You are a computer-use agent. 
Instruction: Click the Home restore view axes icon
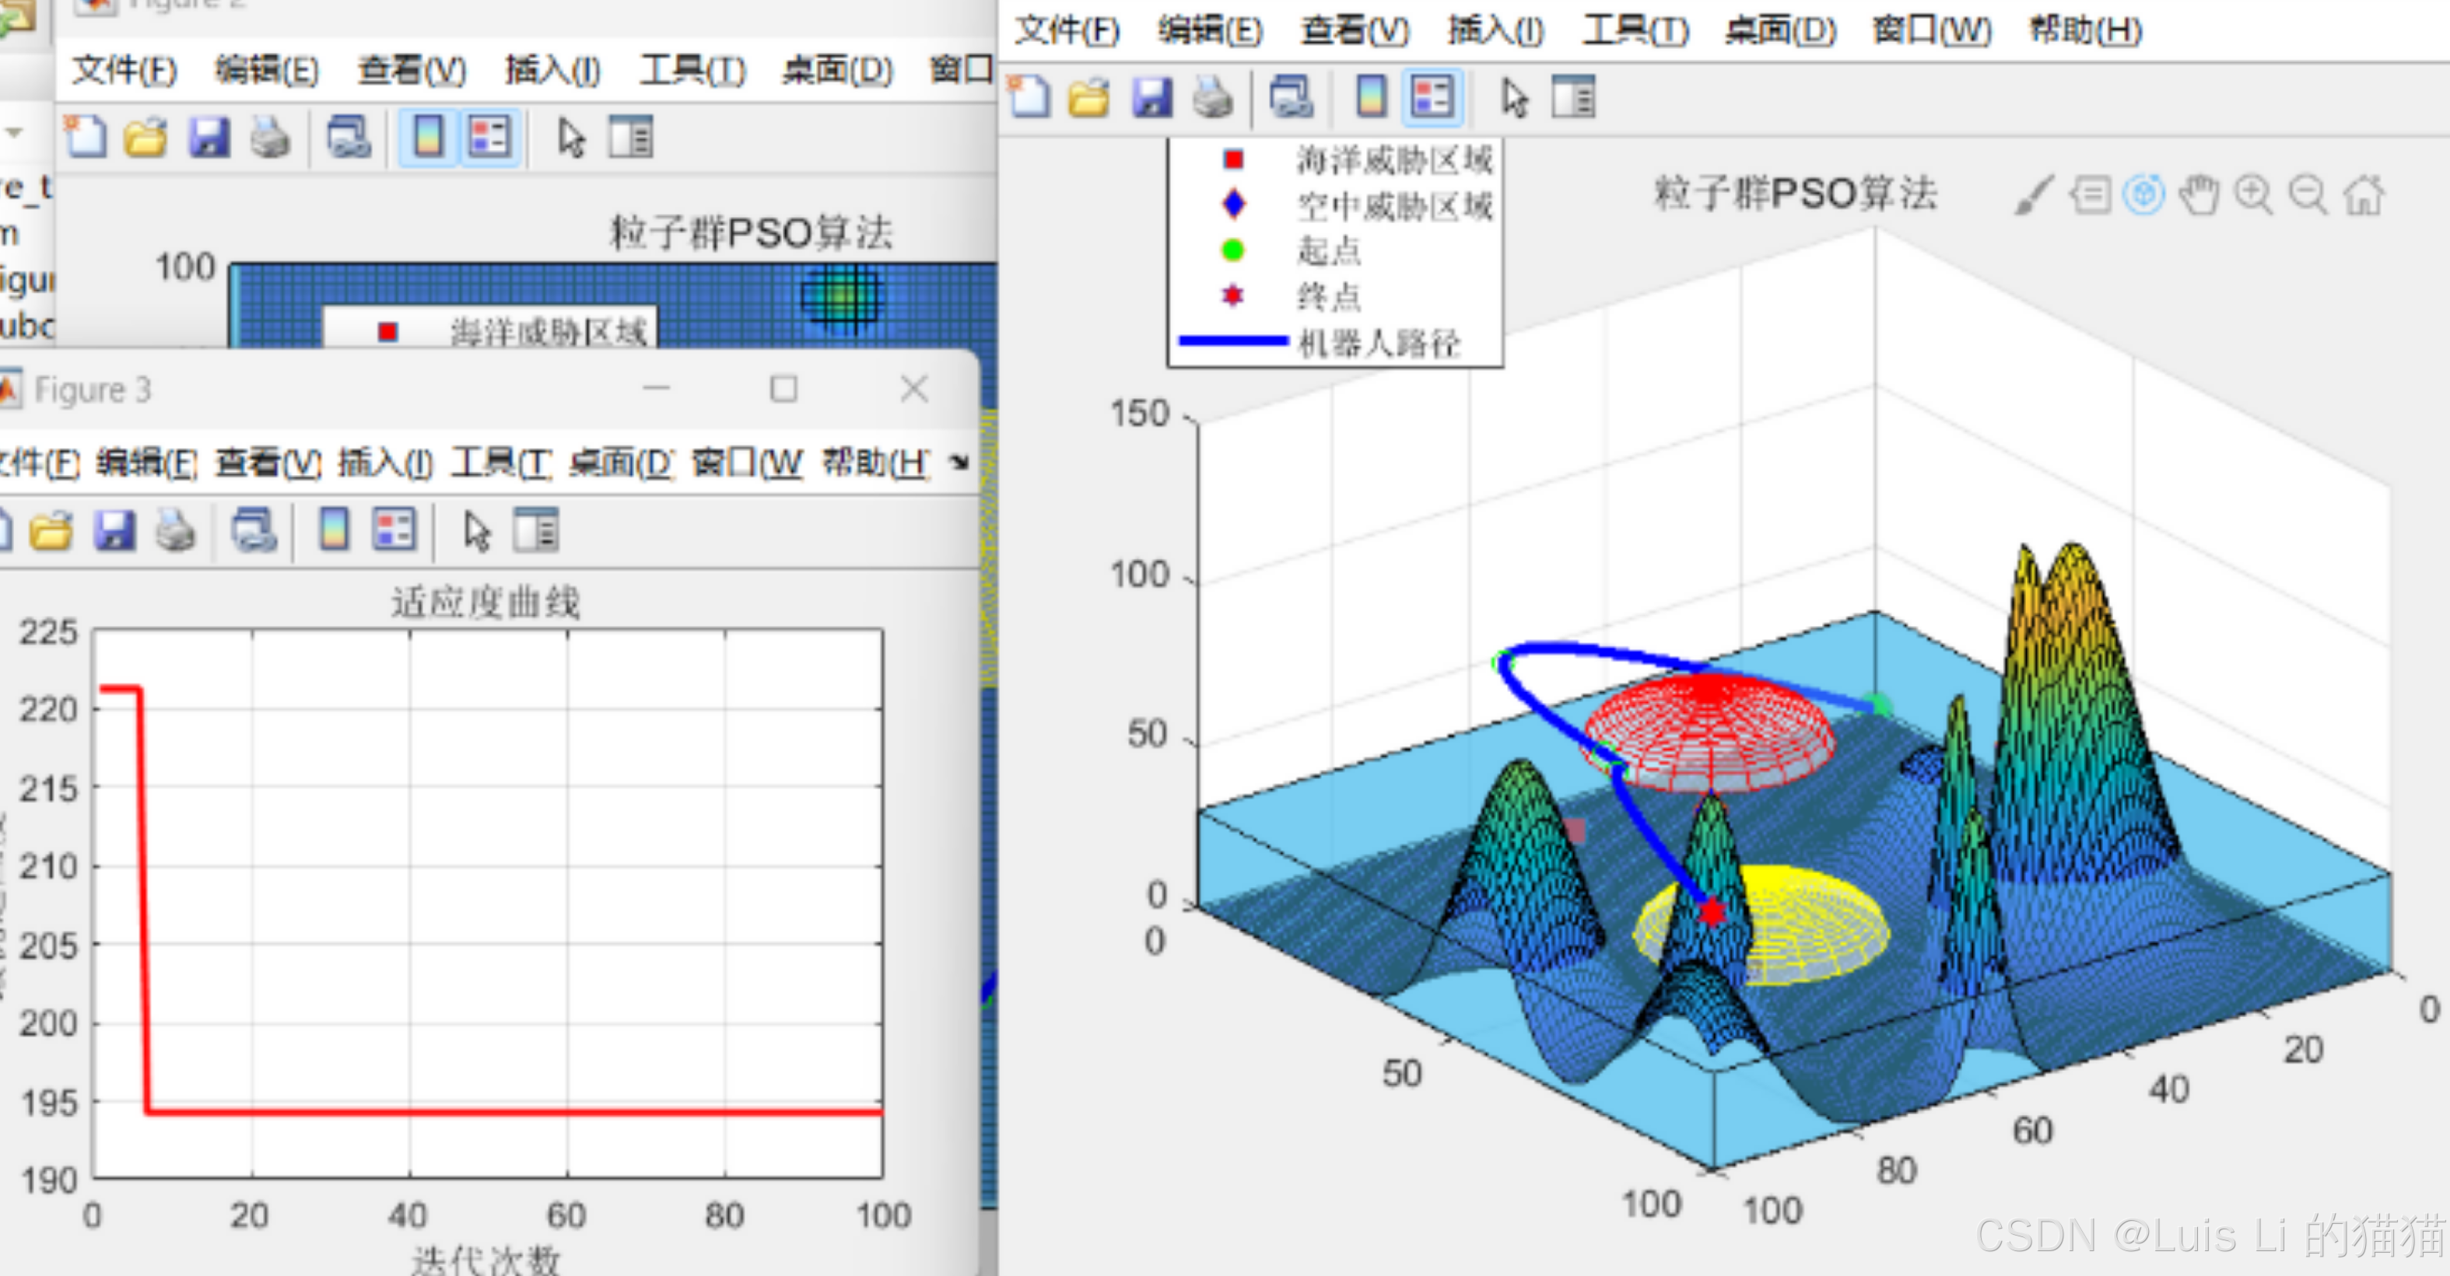[2364, 196]
